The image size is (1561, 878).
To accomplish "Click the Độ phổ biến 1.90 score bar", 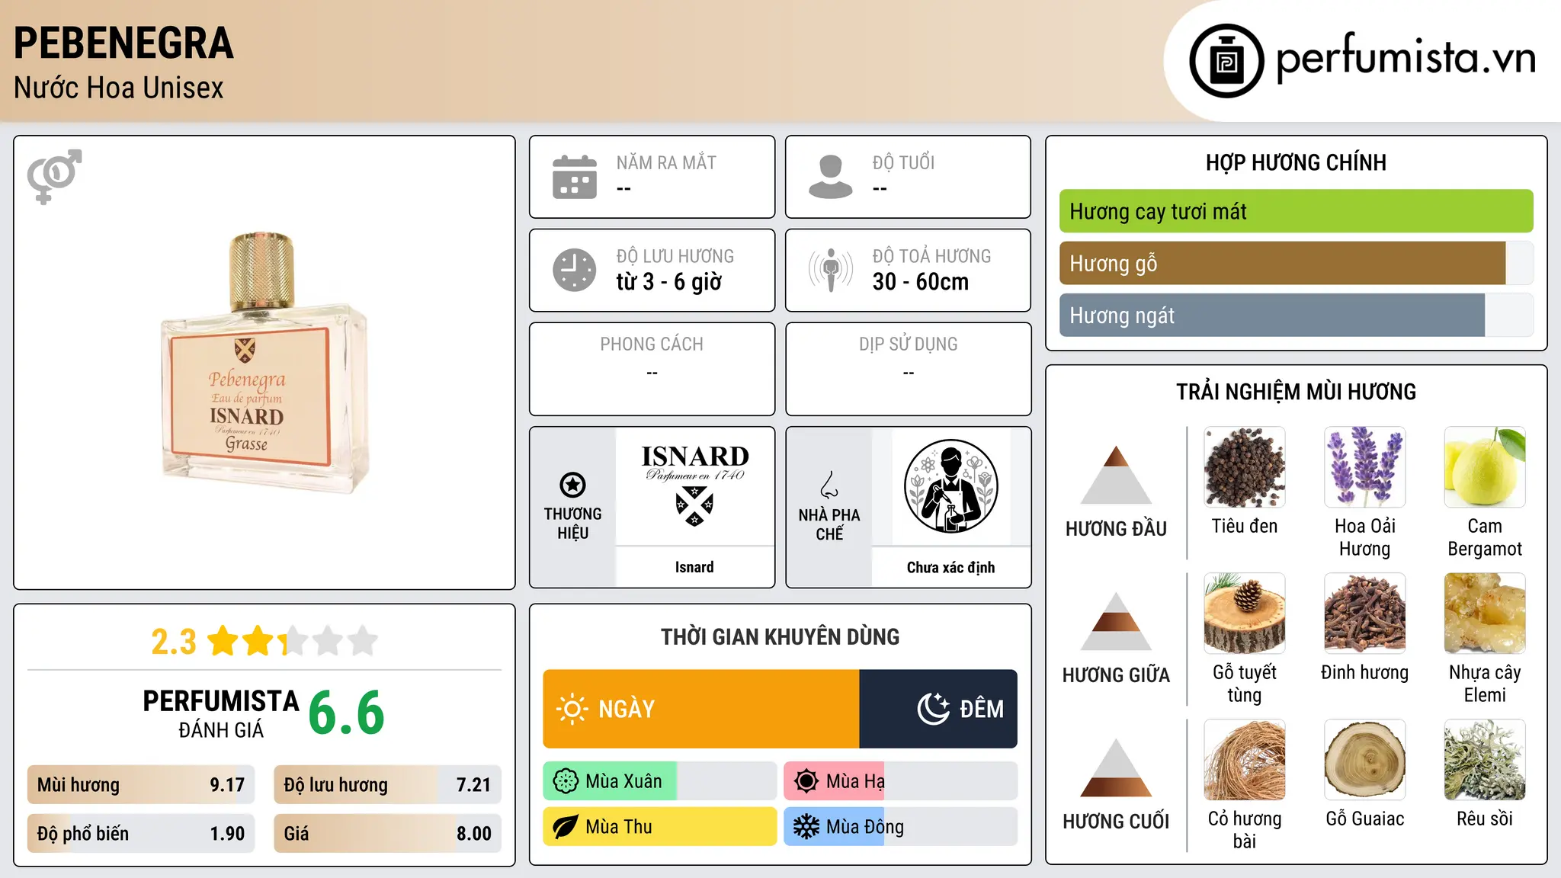I will point(141,834).
